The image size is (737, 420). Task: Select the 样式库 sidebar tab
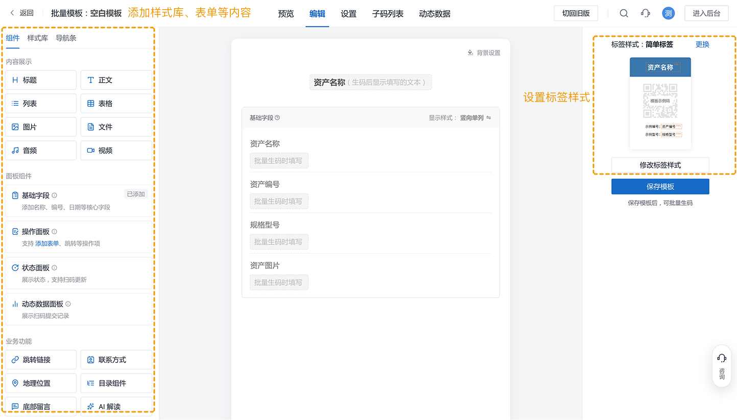pyautogui.click(x=38, y=38)
